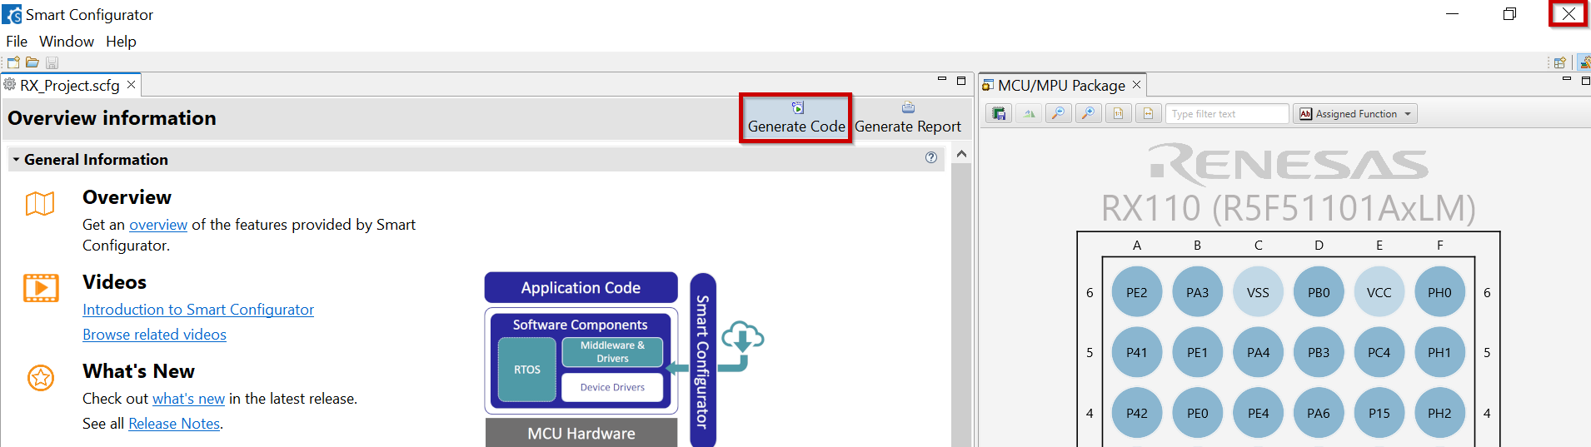Click the Open Perspective icon
The width and height of the screenshot is (1591, 447).
1559,62
